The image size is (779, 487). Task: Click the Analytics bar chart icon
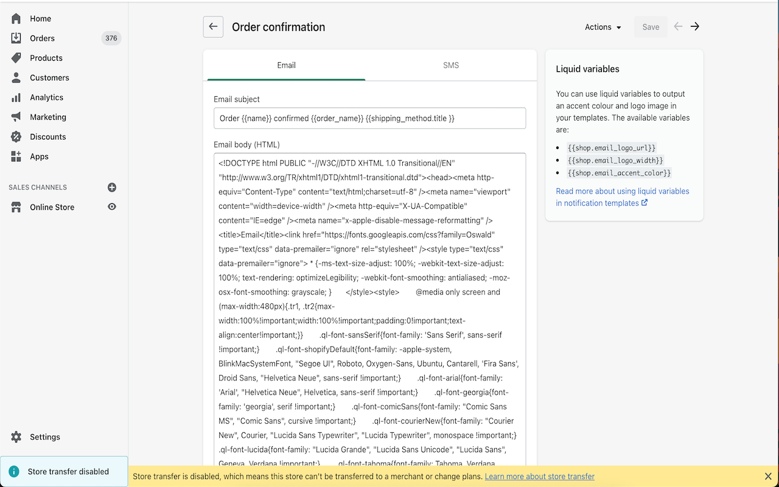click(x=16, y=97)
